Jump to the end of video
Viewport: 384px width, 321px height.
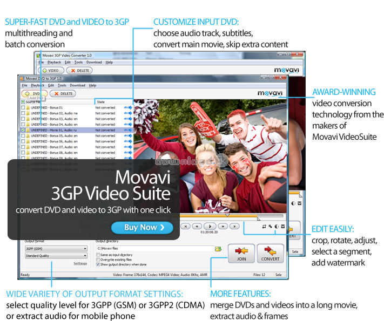(234, 226)
